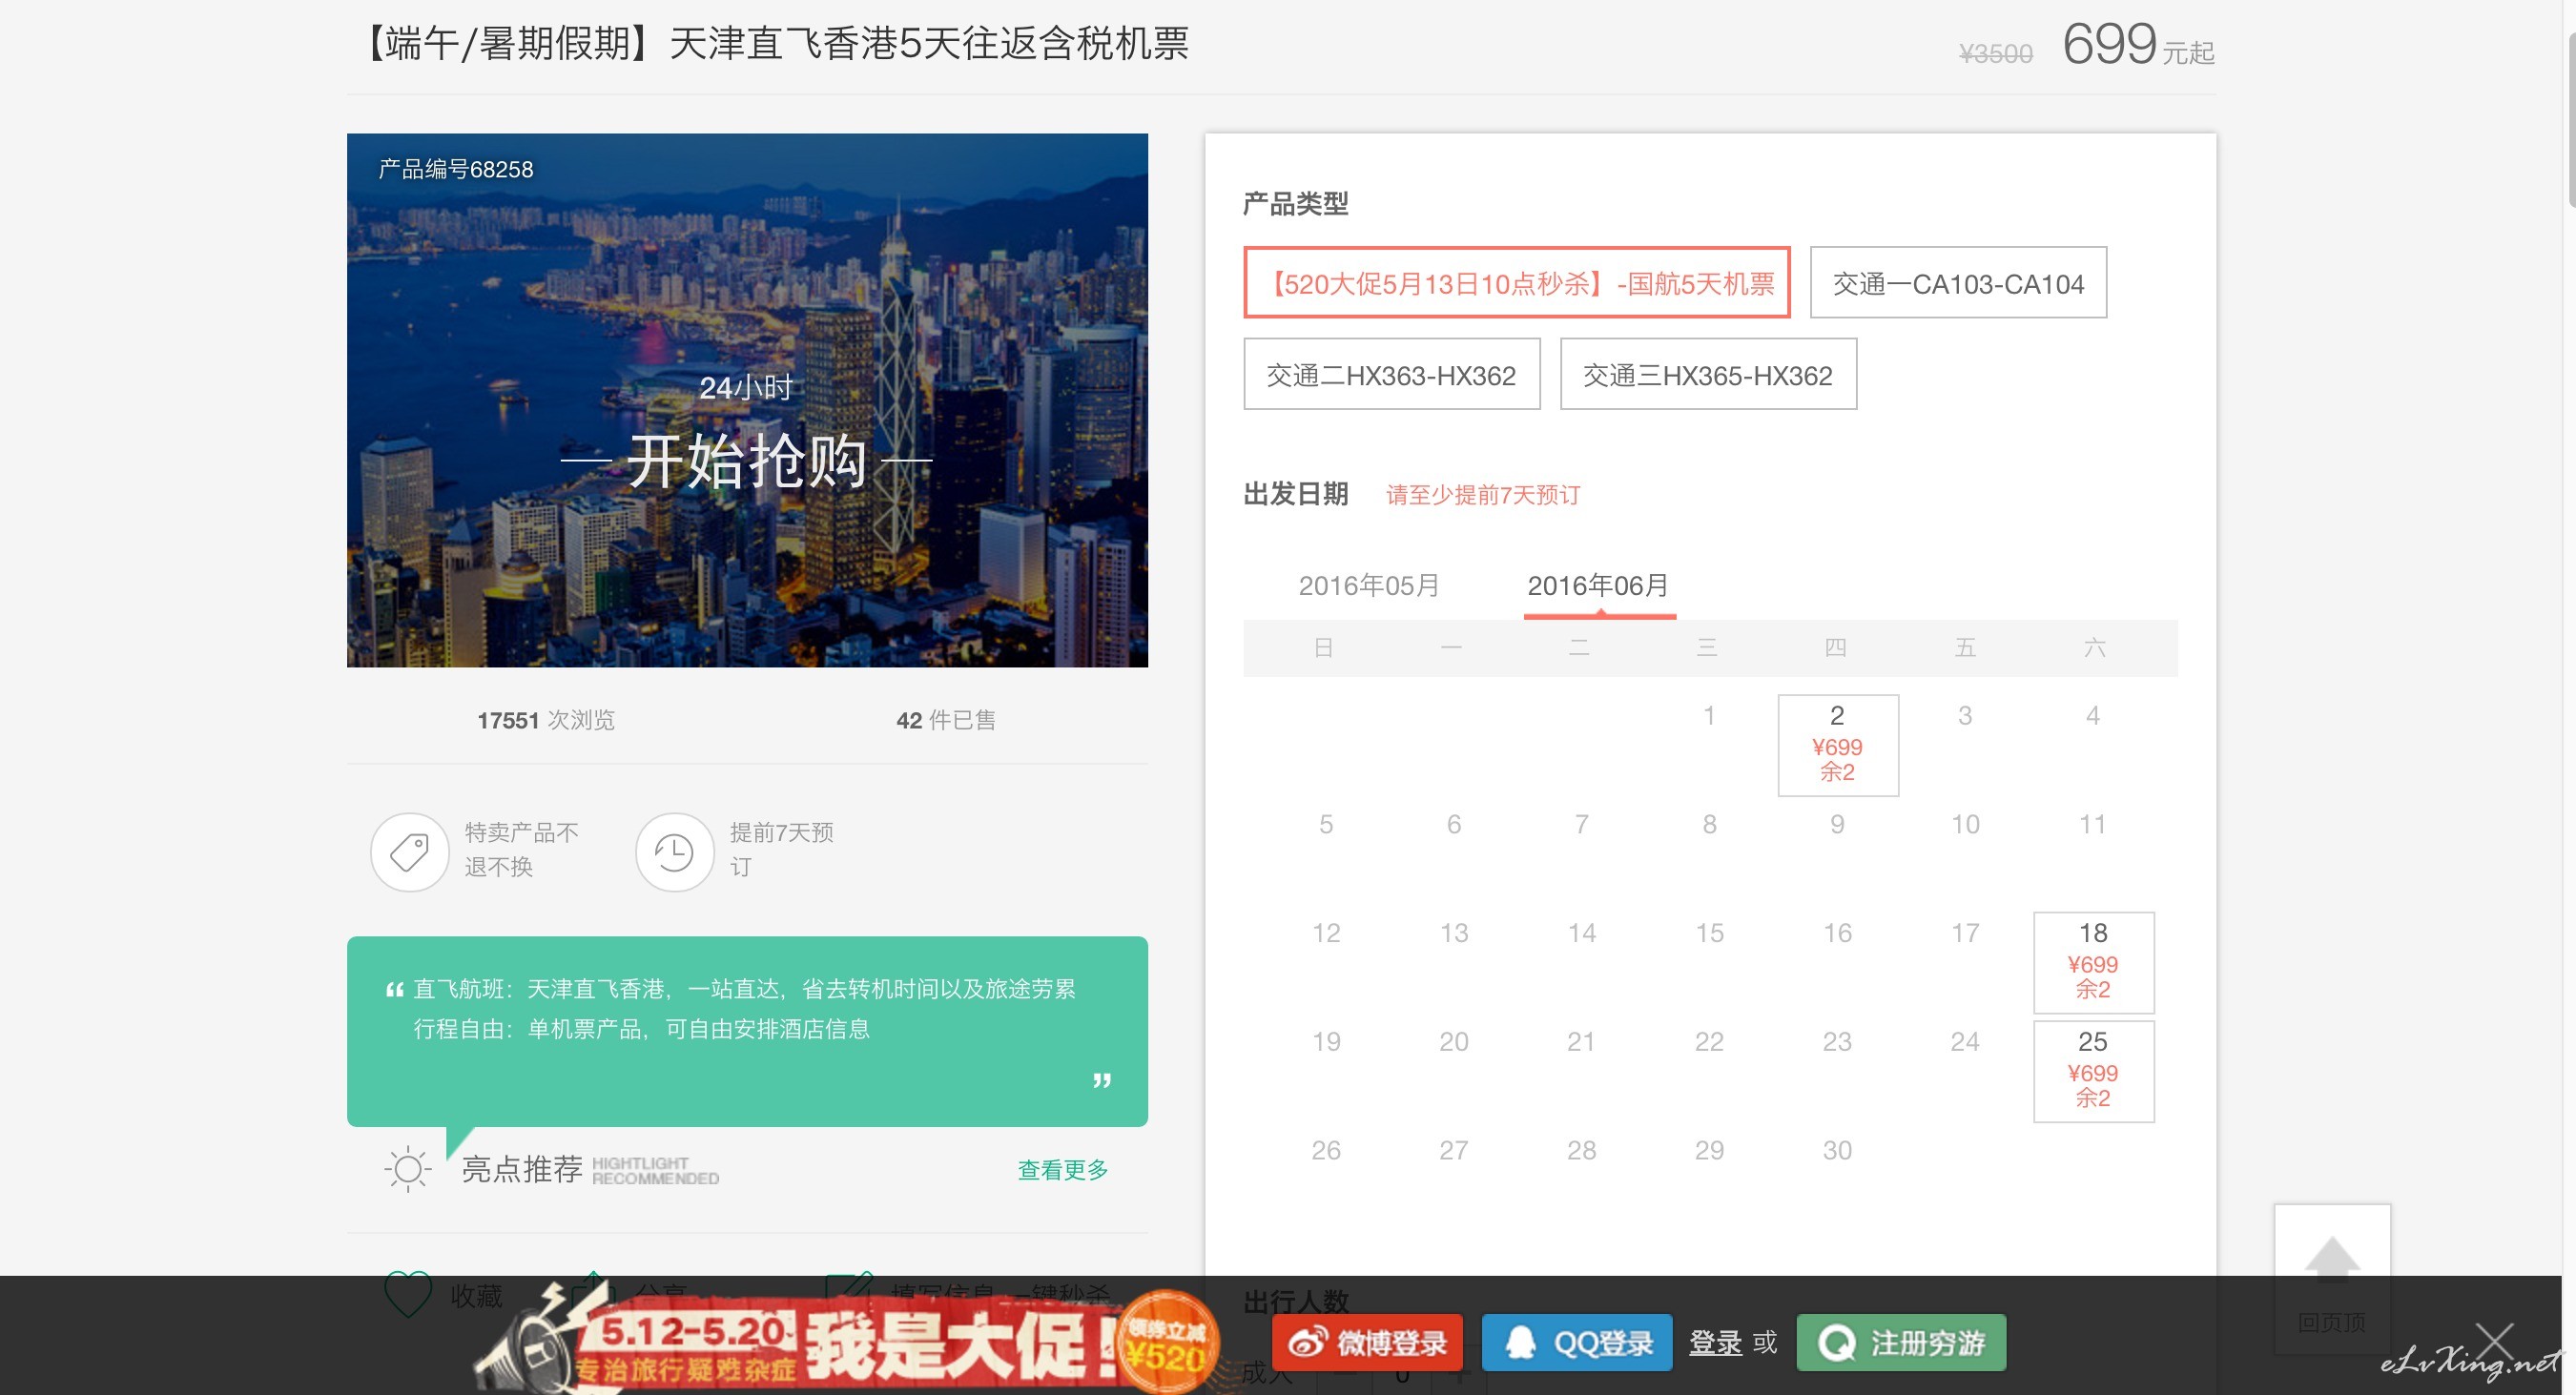The image size is (2576, 1395).
Task: Switch to the 2016年06月 tab
Action: pos(1598,586)
